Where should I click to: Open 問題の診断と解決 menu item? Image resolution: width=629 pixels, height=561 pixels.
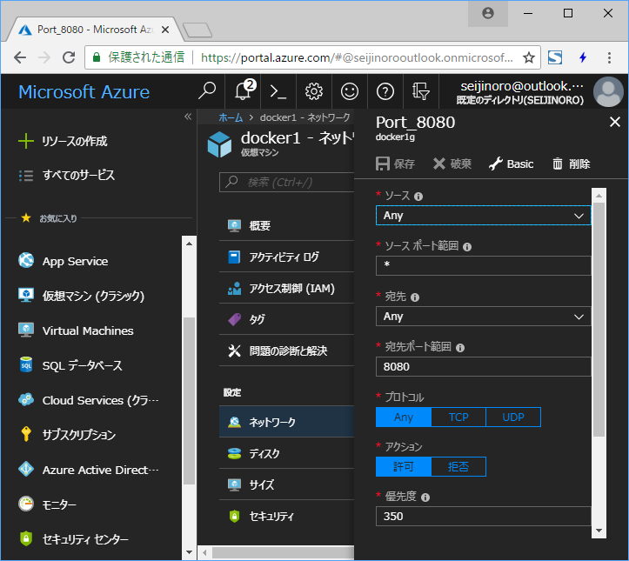(x=286, y=351)
